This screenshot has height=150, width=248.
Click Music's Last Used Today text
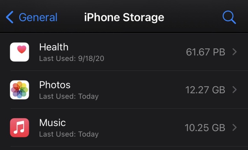[x=69, y=134]
